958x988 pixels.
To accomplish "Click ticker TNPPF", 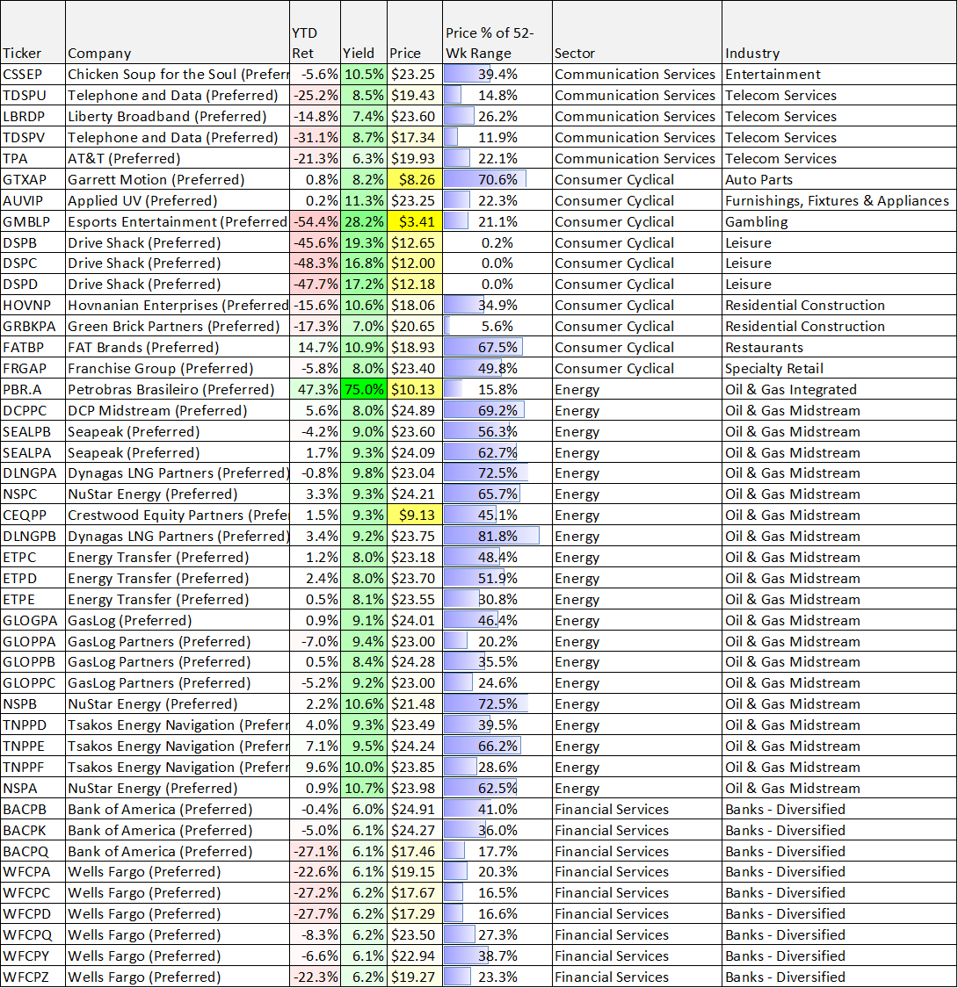I will pos(33,768).
